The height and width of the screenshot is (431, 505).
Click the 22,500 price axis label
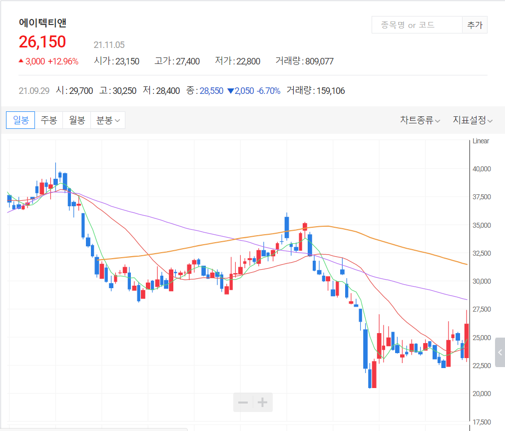(482, 366)
